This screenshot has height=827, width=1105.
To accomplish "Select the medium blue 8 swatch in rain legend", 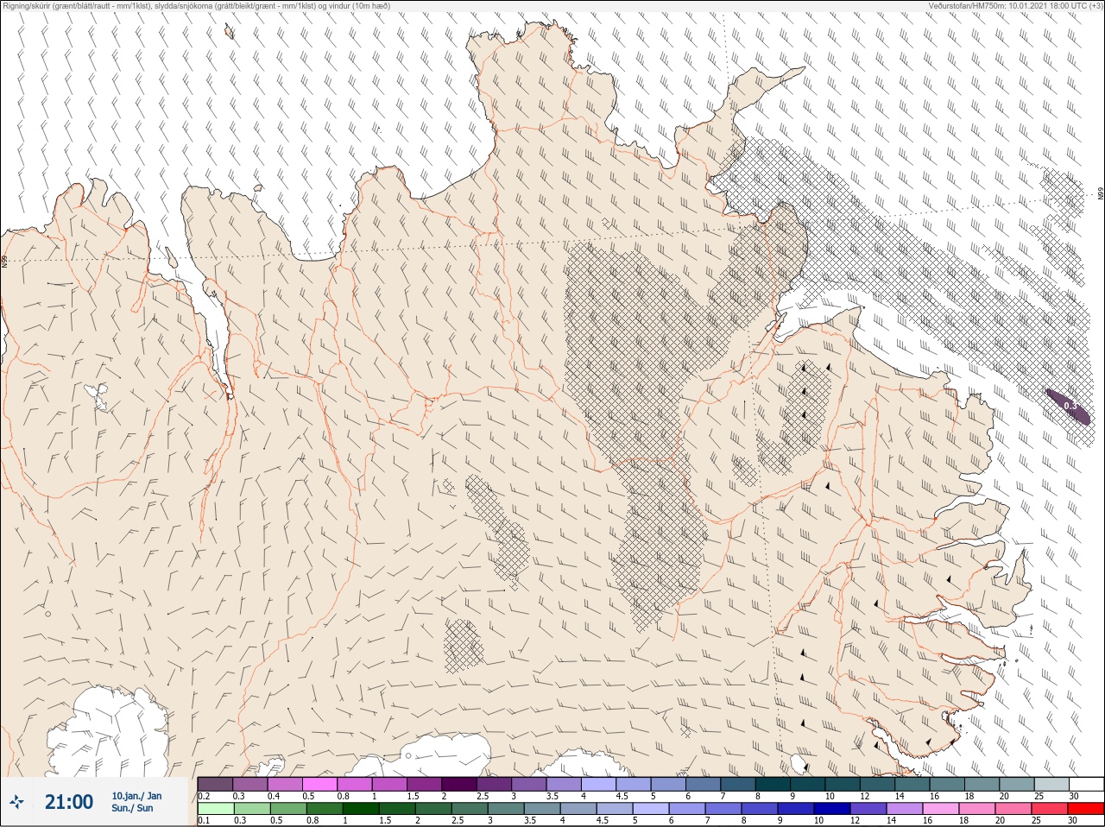I will pos(760,809).
